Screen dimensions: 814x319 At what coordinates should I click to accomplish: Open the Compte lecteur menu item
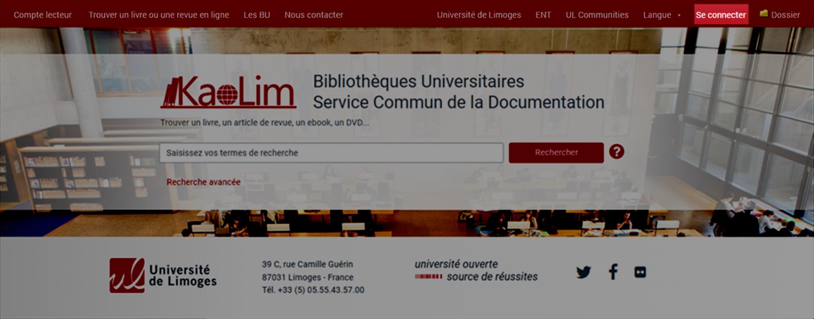pyautogui.click(x=43, y=15)
